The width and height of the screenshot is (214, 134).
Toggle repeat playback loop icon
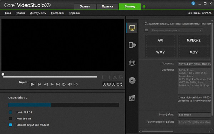pyautogui.click(x=63, y=84)
